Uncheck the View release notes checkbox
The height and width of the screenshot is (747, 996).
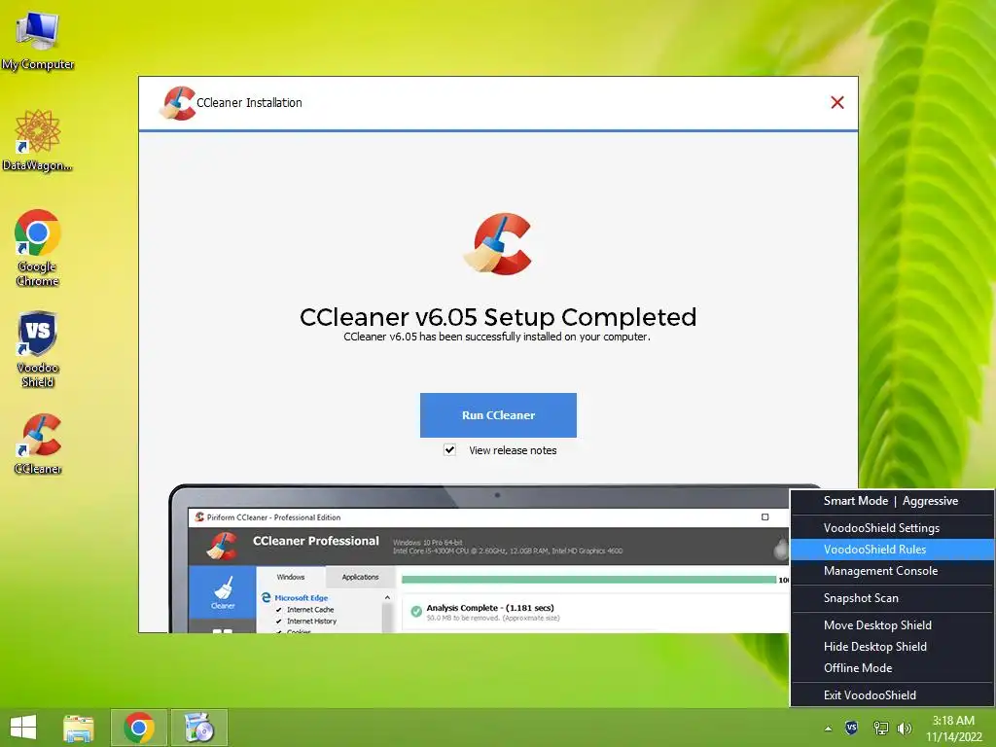pos(449,449)
